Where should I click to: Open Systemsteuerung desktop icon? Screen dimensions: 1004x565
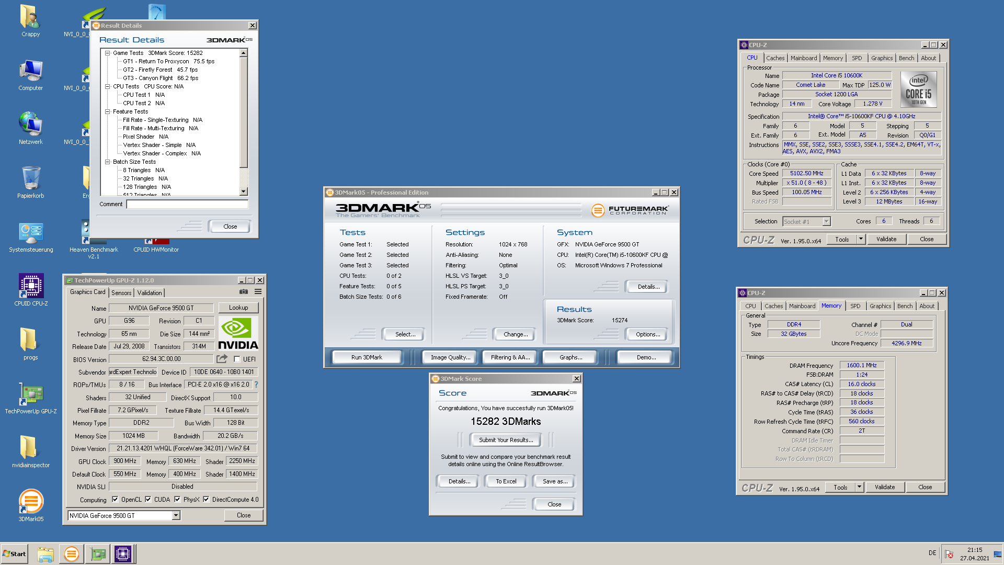pyautogui.click(x=31, y=236)
